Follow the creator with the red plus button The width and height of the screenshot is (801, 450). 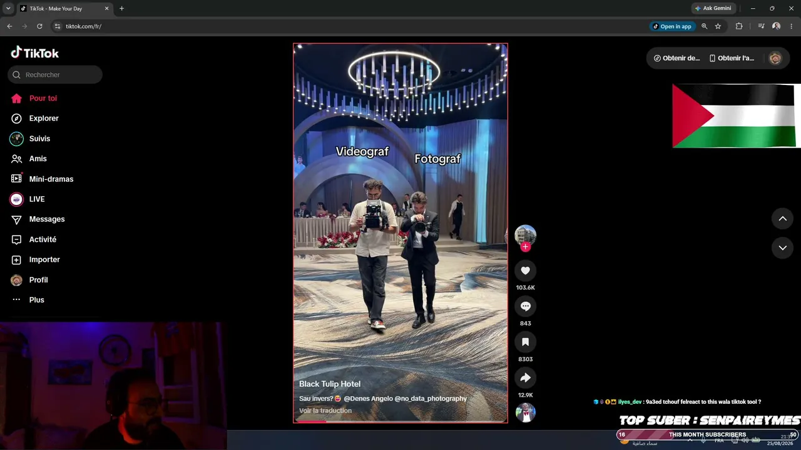coord(526,247)
